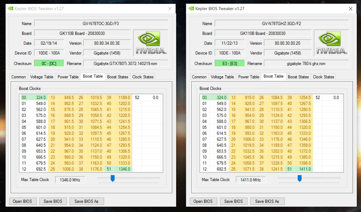Viewport: 361px width, 212px height.
Task: Click Open BIOS in the right window
Action: (x=203, y=201)
